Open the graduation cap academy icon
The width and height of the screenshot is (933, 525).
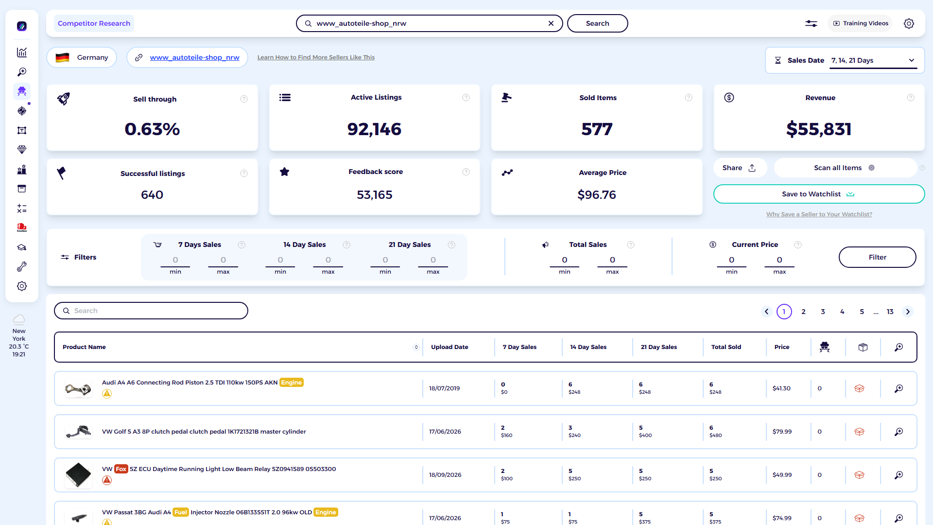(x=22, y=247)
